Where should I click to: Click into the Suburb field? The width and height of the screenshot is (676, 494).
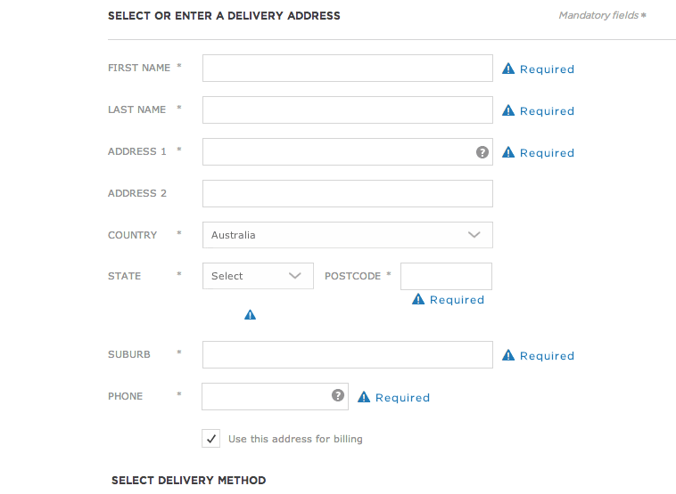point(347,354)
